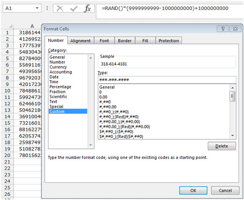
Task: Select the Protection tab
Action: (169, 41)
